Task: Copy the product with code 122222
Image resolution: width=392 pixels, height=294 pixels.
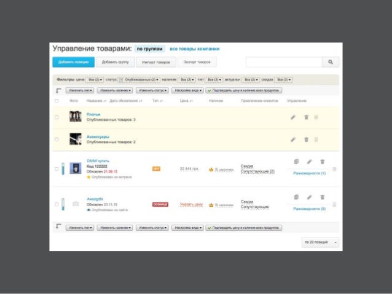Action: click(296, 161)
